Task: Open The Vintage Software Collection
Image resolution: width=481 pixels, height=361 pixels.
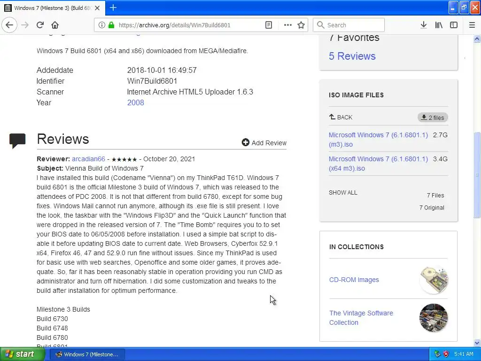Action: click(361, 318)
